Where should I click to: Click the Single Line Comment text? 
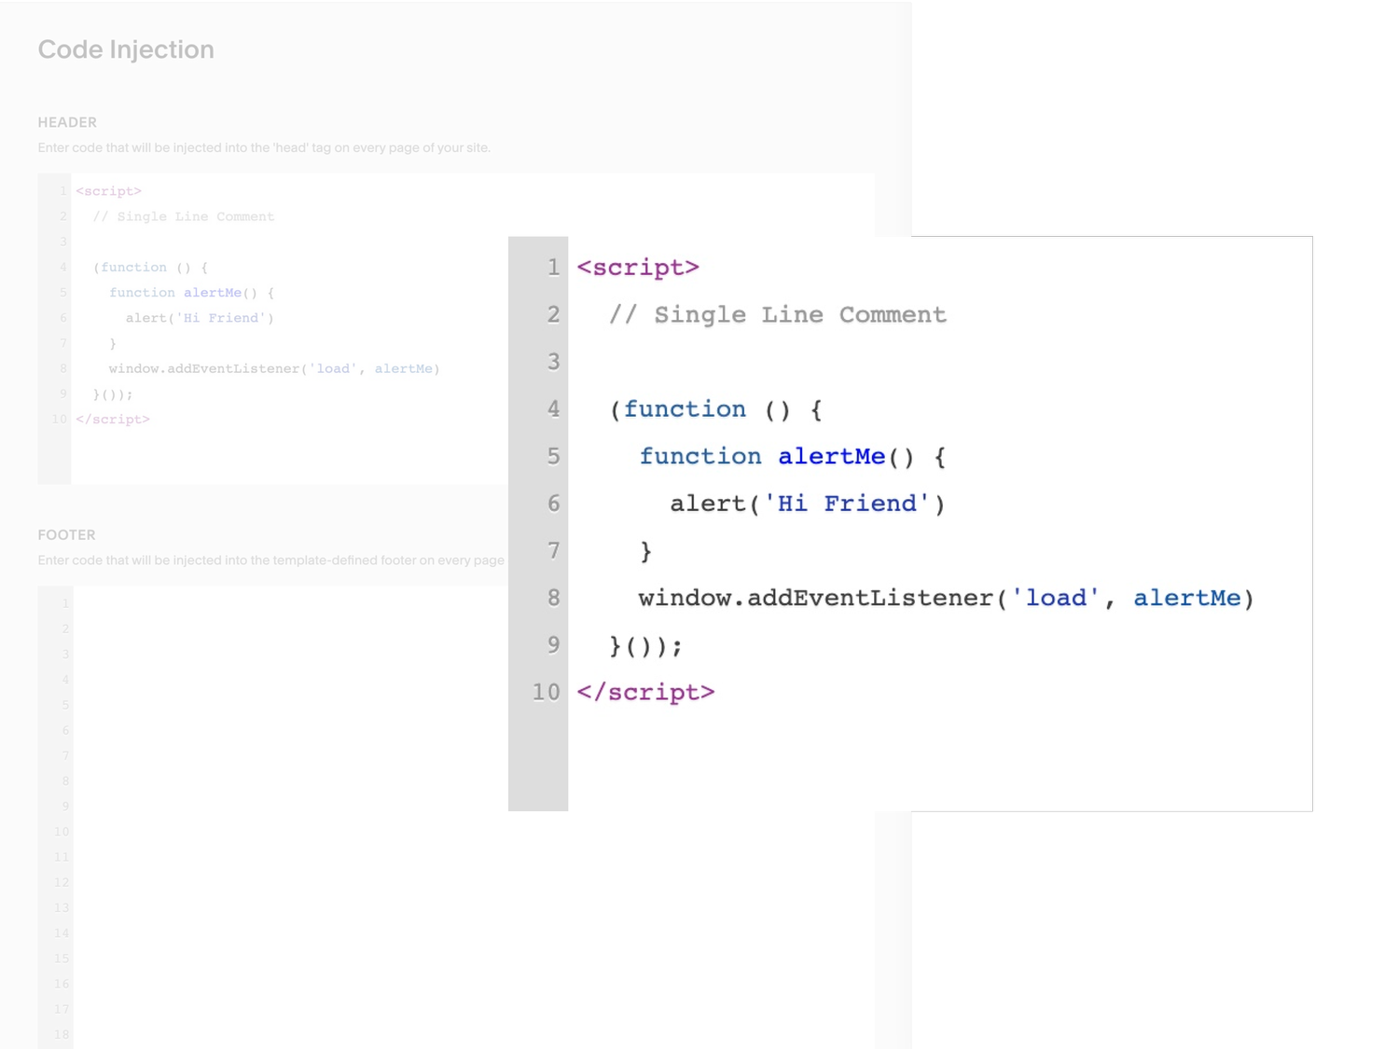point(800,314)
